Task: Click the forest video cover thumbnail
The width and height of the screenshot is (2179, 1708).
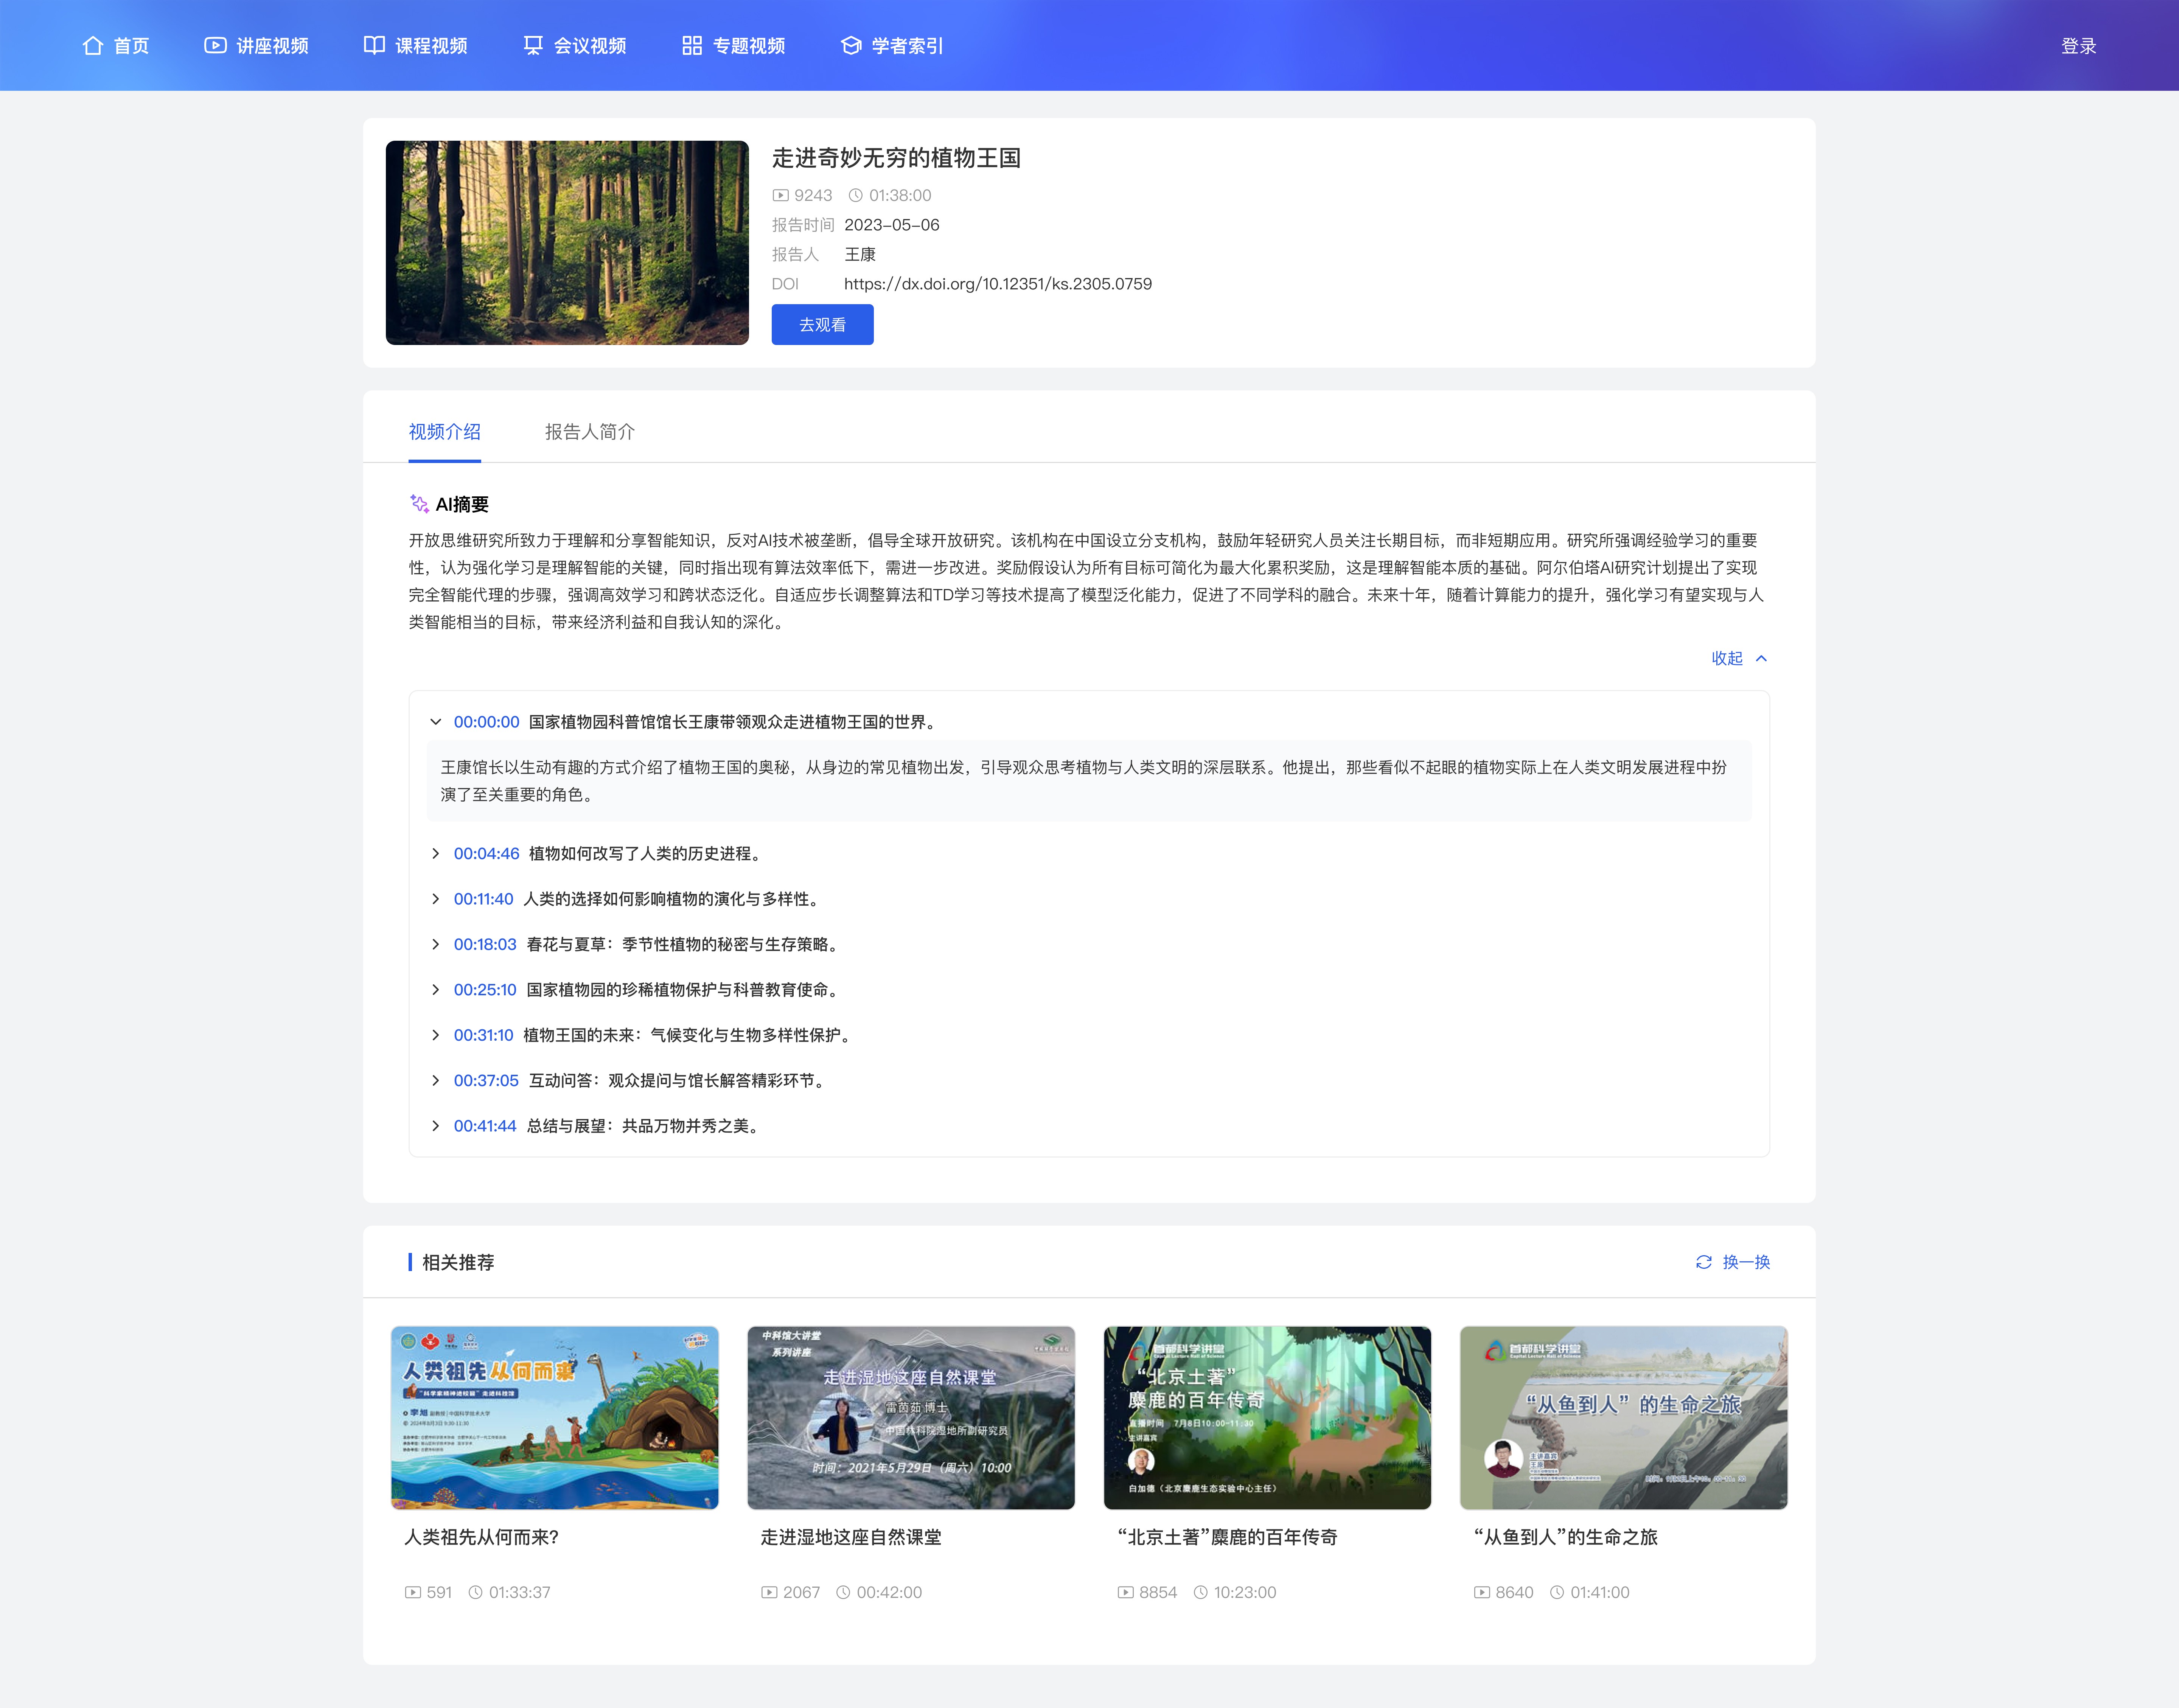Action: click(x=567, y=243)
